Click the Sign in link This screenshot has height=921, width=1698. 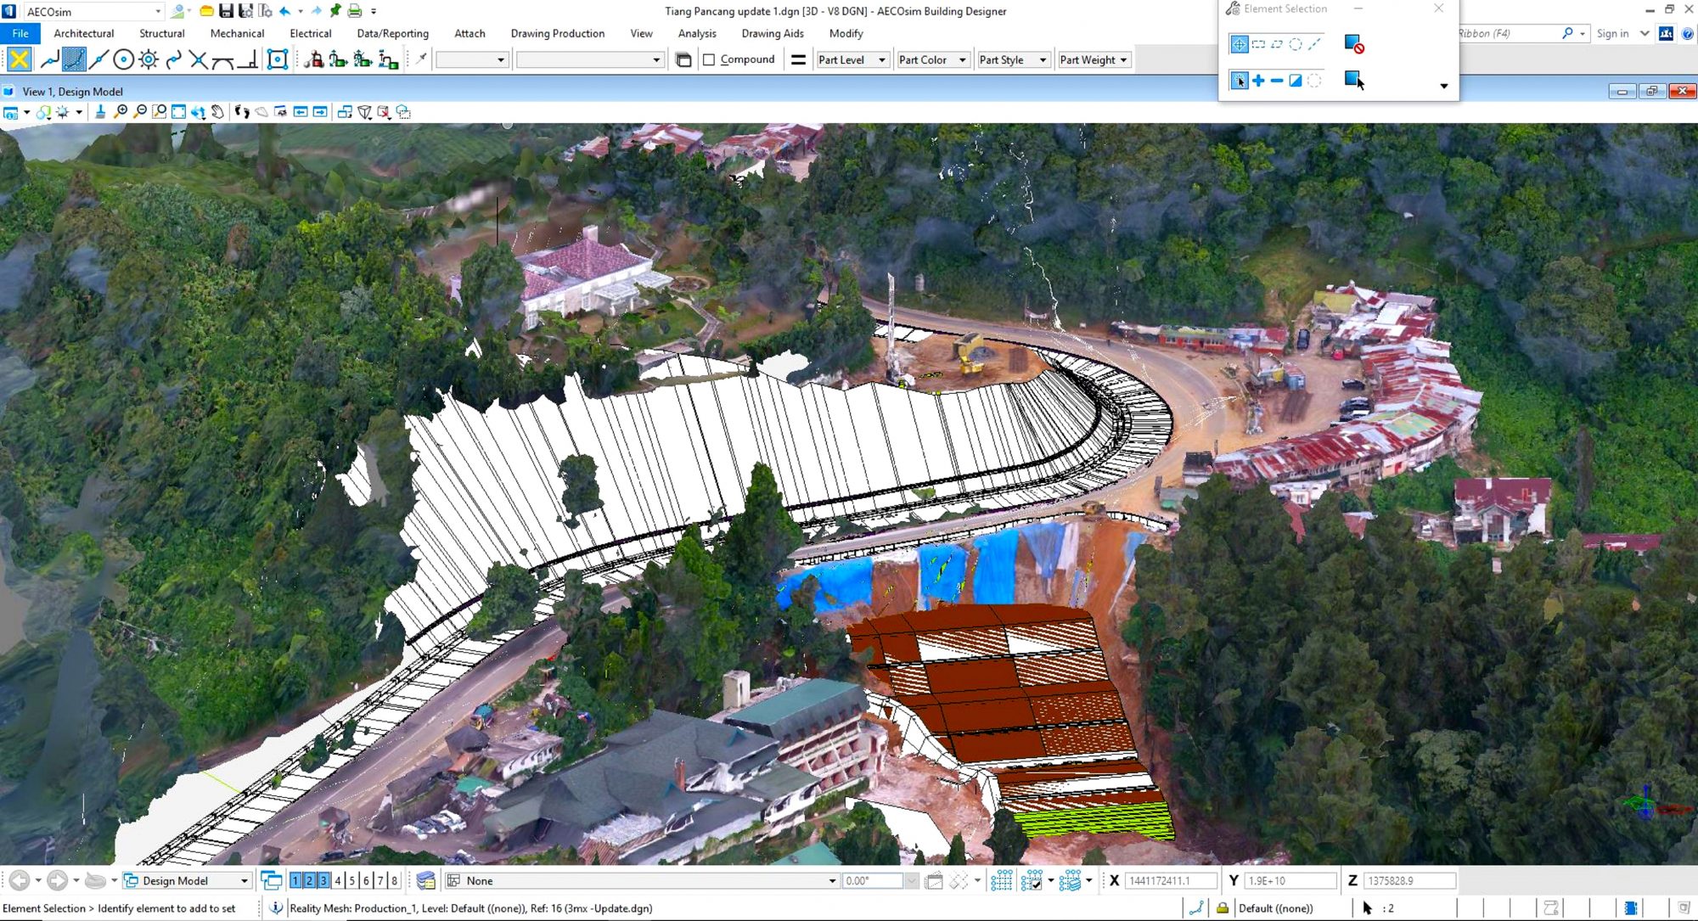click(x=1611, y=34)
